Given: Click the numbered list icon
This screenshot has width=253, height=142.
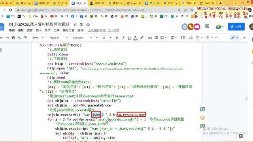Looking at the screenshot, I should pyautogui.click(x=207, y=38).
